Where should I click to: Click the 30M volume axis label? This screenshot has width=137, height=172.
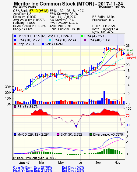pyautogui.click(x=8, y=87)
